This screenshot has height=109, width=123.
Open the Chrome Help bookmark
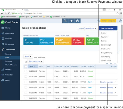[36, 17]
